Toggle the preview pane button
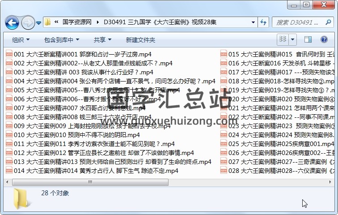 pos(308,39)
